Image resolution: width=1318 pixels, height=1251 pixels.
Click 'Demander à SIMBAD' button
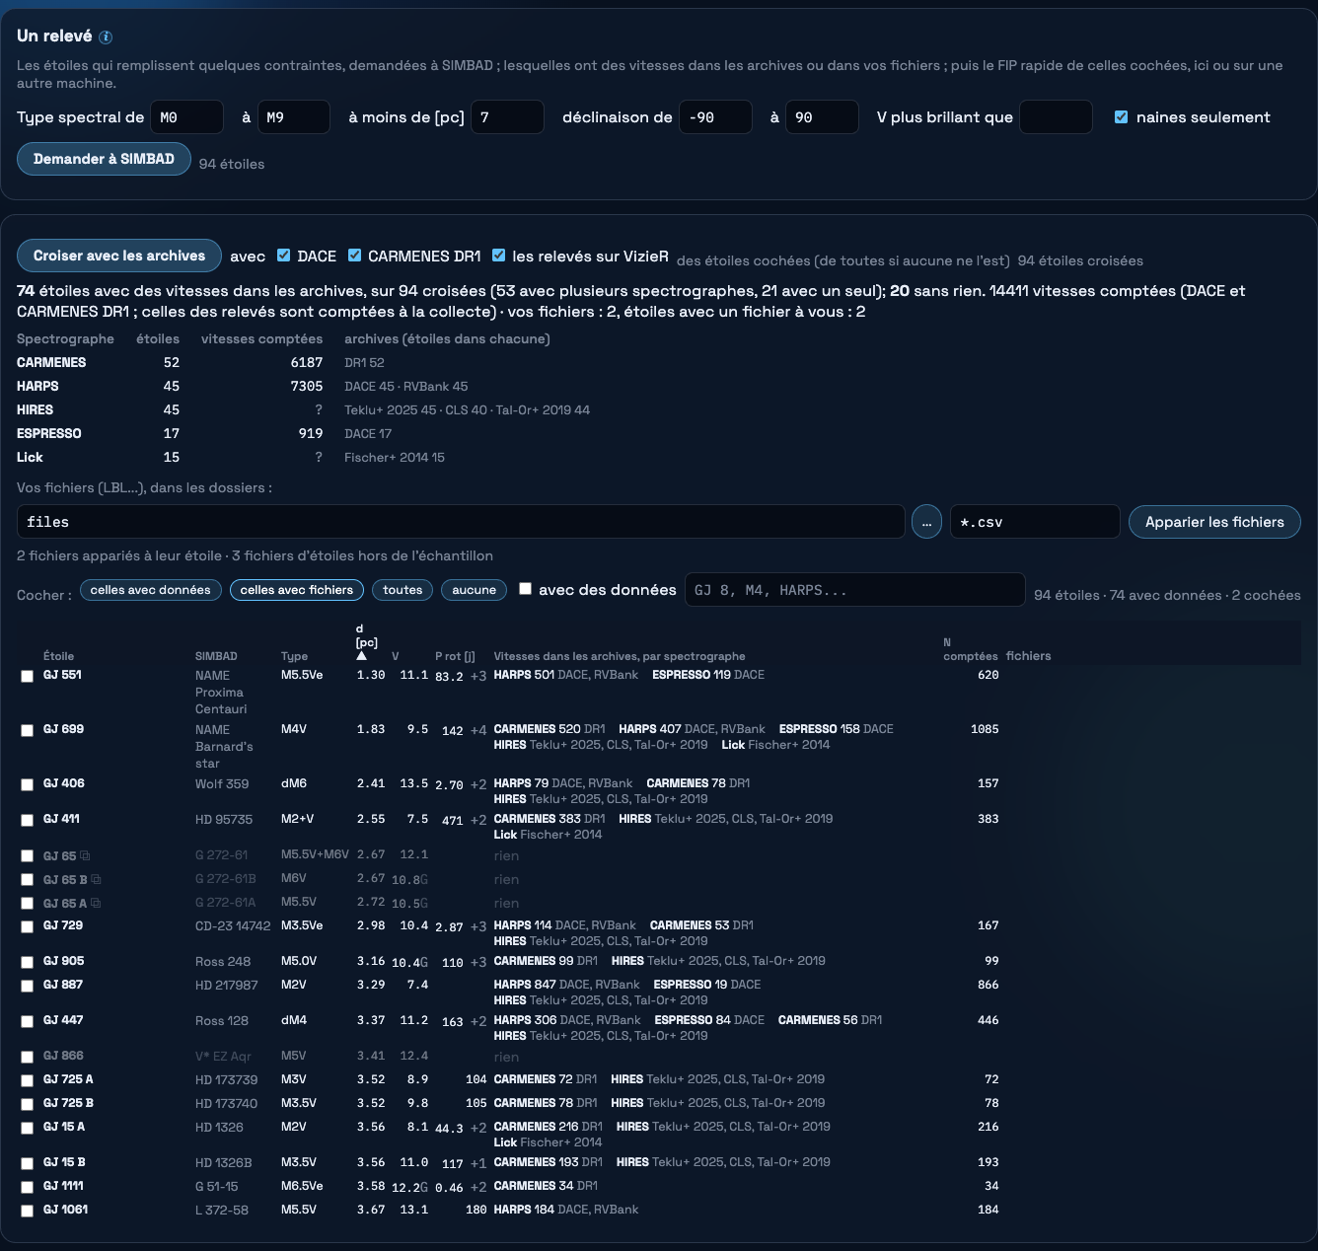[104, 159]
